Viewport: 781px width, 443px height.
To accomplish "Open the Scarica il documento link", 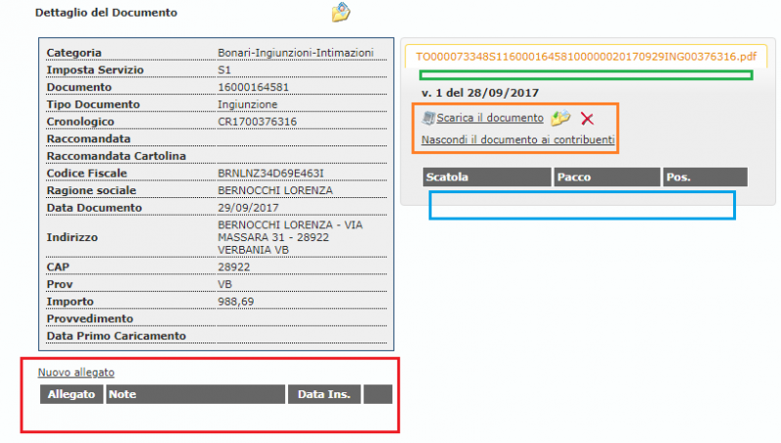I will [x=490, y=118].
